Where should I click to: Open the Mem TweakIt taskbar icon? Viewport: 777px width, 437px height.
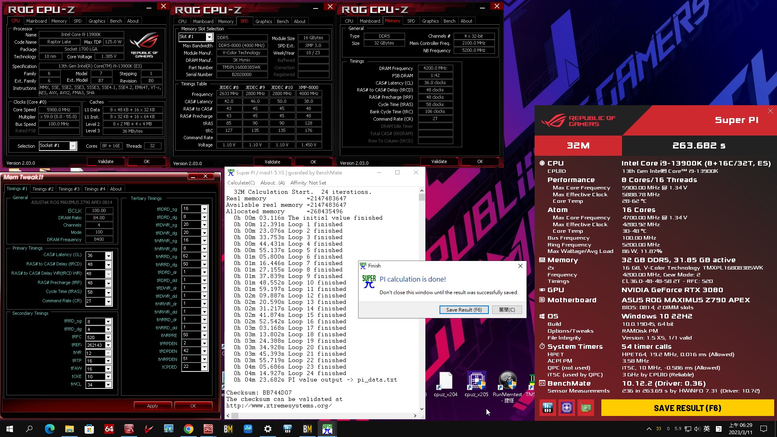(129, 429)
